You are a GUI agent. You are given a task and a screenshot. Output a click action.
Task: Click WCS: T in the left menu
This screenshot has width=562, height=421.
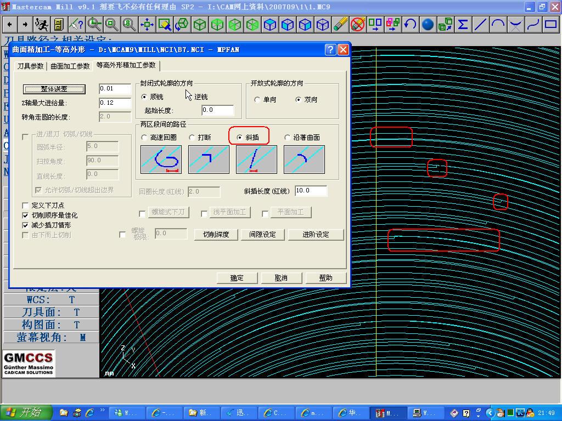point(51,300)
